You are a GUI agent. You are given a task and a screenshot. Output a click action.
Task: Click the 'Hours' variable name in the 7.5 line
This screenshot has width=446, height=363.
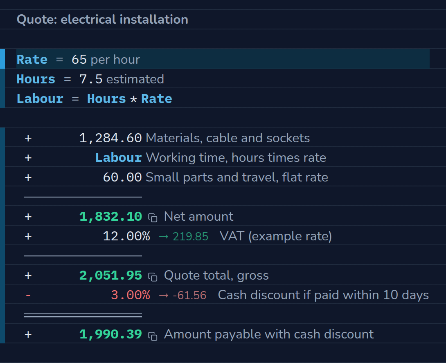(x=36, y=79)
